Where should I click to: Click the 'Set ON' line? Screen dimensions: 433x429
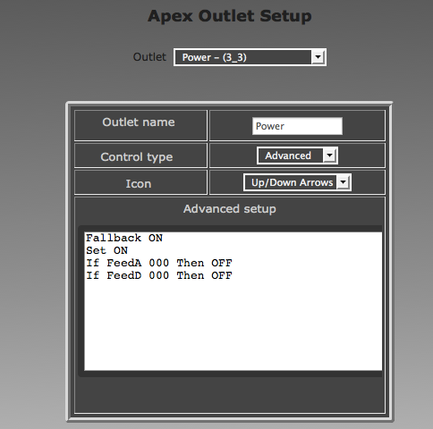[x=107, y=250]
